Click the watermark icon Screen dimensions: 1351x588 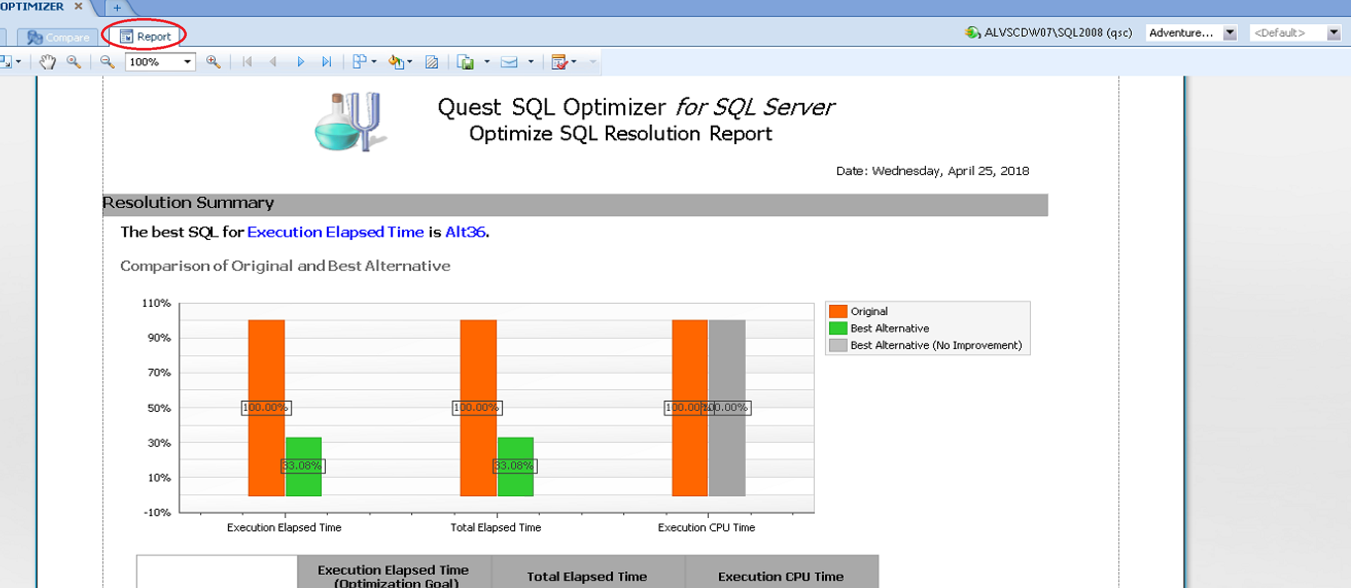432,62
